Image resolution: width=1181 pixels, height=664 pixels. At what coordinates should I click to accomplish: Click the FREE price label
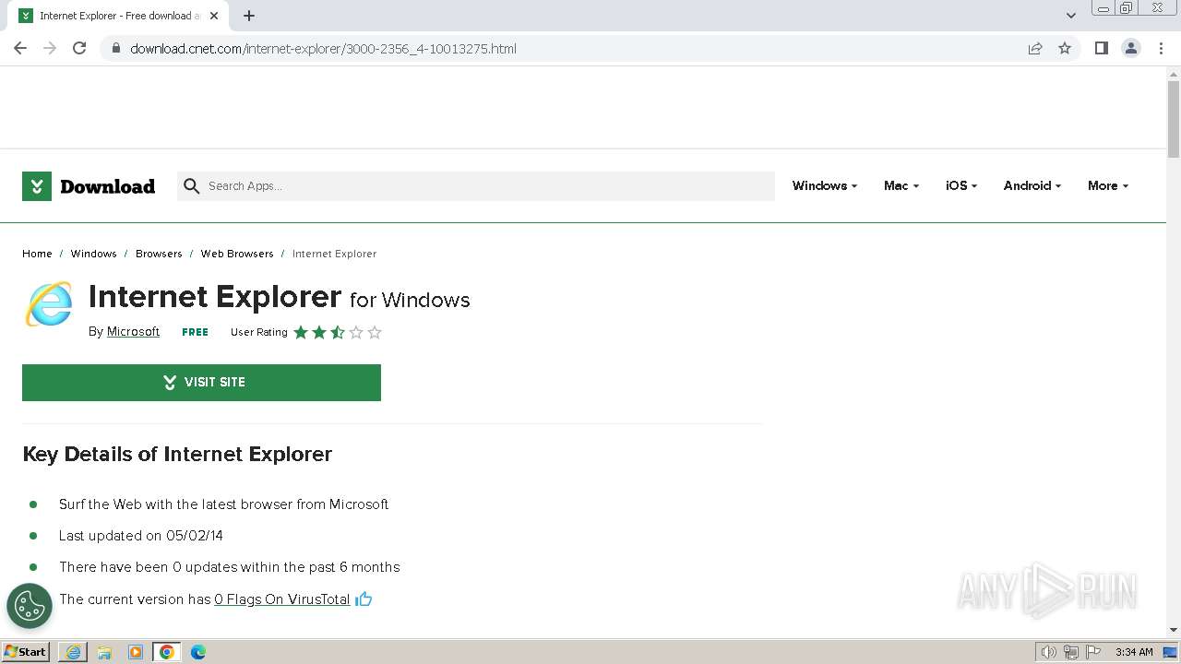[195, 332]
